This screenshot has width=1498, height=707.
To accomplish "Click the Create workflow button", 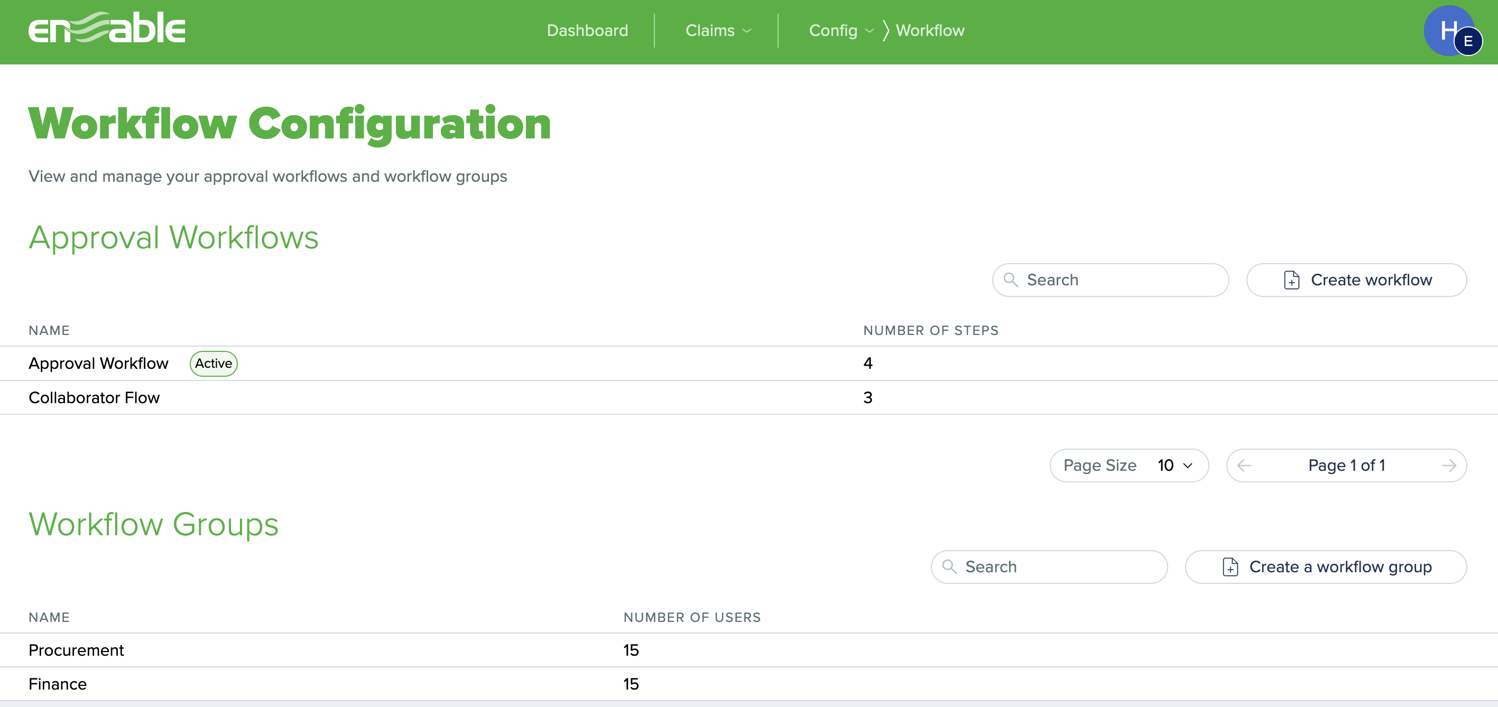I will [1357, 280].
